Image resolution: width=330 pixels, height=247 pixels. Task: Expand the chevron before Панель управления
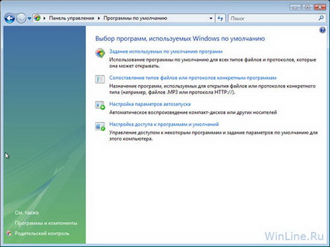[x=44, y=18]
